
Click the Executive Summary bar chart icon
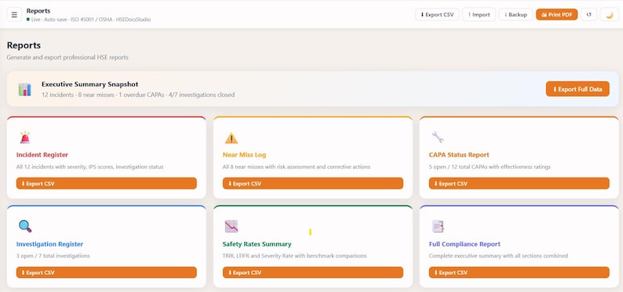[24, 89]
